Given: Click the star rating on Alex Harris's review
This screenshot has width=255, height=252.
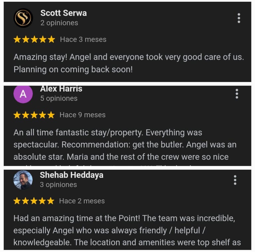Looking at the screenshot, I should pyautogui.click(x=34, y=115).
